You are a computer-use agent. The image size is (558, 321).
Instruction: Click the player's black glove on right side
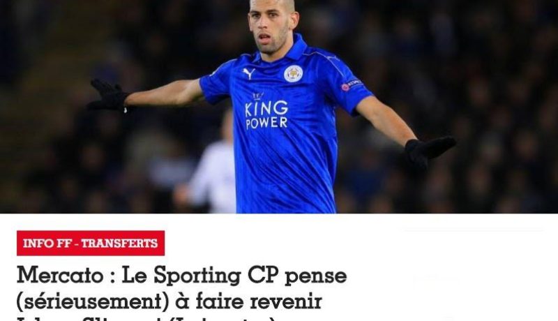click(x=430, y=149)
